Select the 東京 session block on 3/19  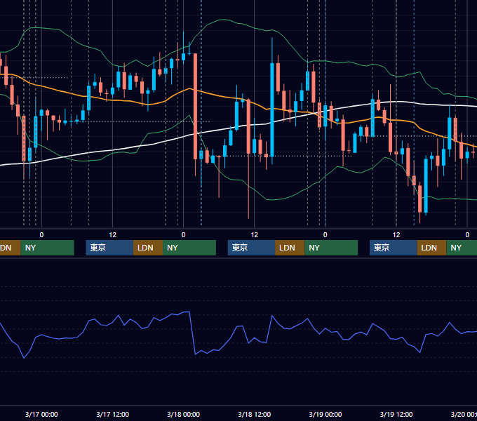click(x=394, y=248)
